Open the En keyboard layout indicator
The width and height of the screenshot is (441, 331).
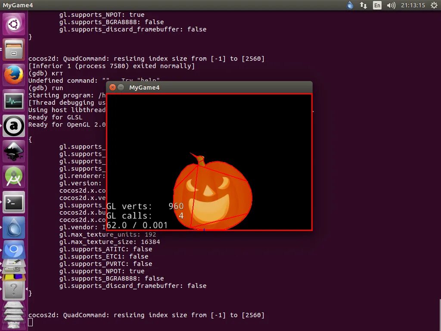pyautogui.click(x=377, y=5)
